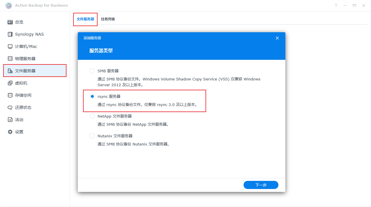Switch to the 文件服务器 tab

coord(85,19)
